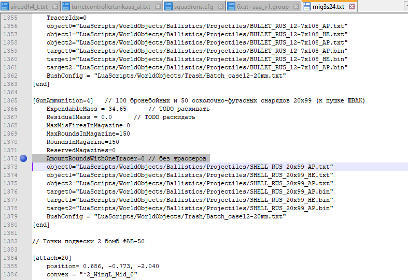Image resolution: width=408 pixels, height=280 pixels.
Task: Click object1 BULLET_RUS_12-7x108_HE.txt line
Action: click(197, 34)
